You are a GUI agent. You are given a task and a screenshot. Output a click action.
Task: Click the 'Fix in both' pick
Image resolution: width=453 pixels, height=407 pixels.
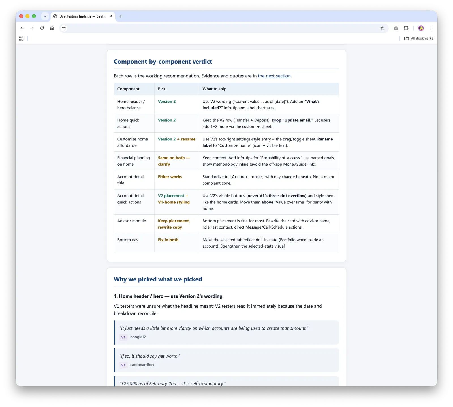(x=168, y=240)
